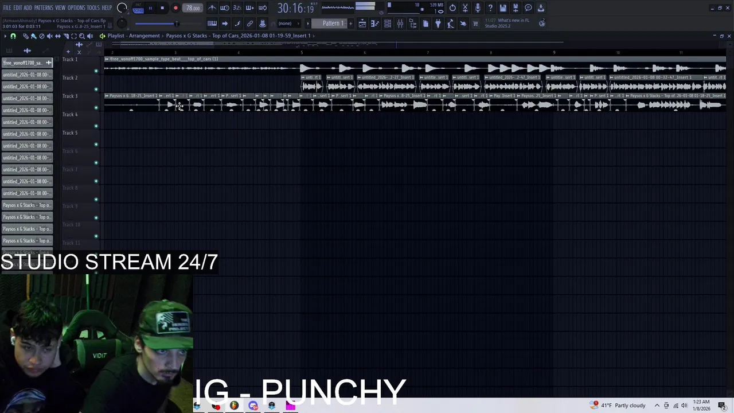Open the EDIT menu
This screenshot has height=413, width=734.
click(17, 7)
